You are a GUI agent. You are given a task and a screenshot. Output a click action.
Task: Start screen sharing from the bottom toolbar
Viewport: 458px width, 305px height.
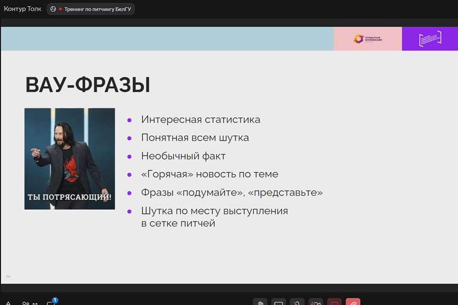[x=278, y=303]
